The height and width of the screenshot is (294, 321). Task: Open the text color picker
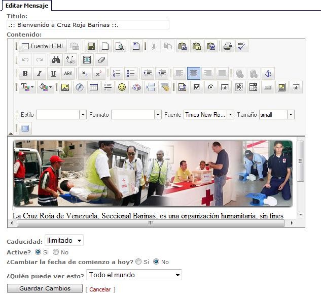(27, 87)
